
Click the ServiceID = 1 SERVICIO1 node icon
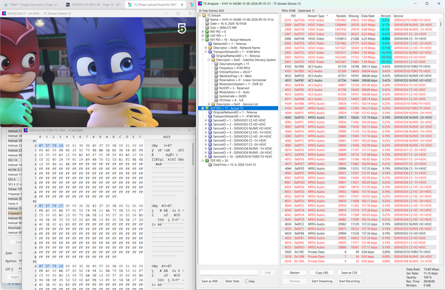pyautogui.click(x=210, y=120)
